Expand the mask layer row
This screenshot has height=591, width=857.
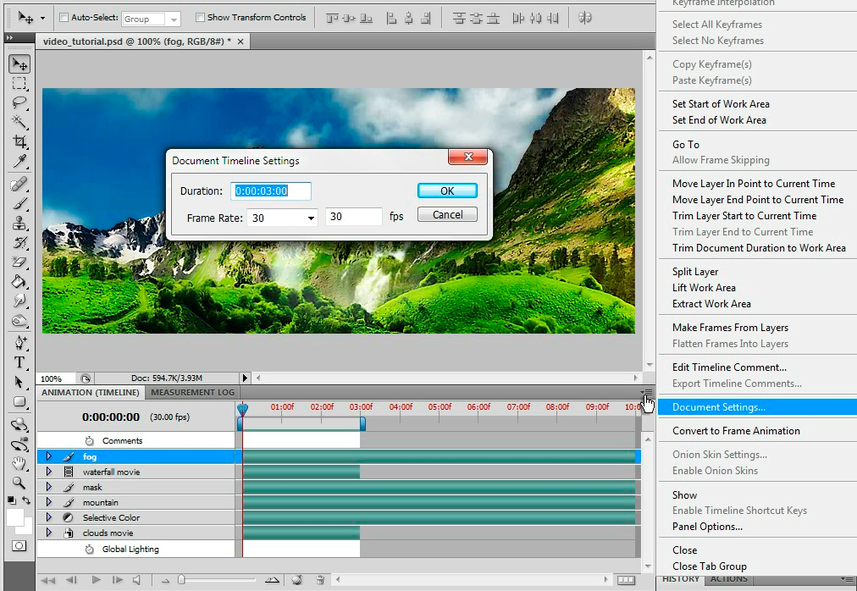point(48,487)
